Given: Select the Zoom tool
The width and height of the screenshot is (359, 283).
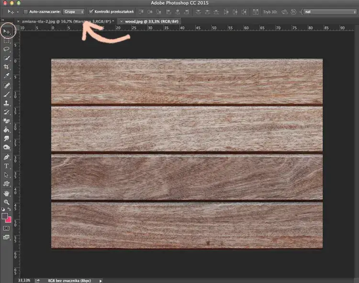Looking at the screenshot, I should pyautogui.click(x=7, y=202).
